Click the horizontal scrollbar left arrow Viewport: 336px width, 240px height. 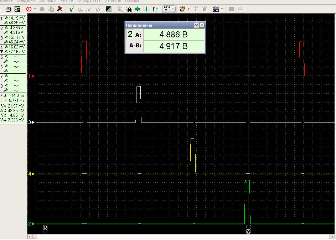tap(30, 237)
